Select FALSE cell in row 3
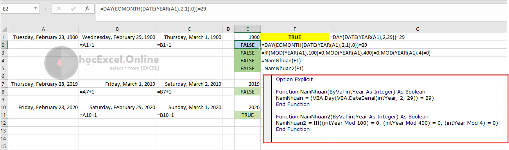509x150 pixels. (247, 53)
